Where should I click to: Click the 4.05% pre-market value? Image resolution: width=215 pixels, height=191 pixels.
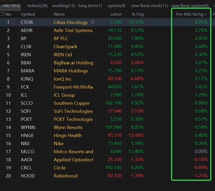[201, 22]
